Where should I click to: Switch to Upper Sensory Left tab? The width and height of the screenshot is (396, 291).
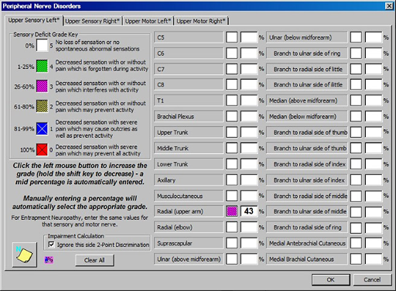tap(34, 20)
